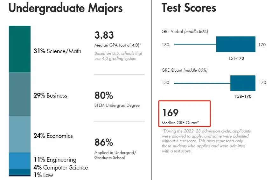Select the "151-170" GRE Verbal range label
Viewport: 279px width, 180px height.
235,59
